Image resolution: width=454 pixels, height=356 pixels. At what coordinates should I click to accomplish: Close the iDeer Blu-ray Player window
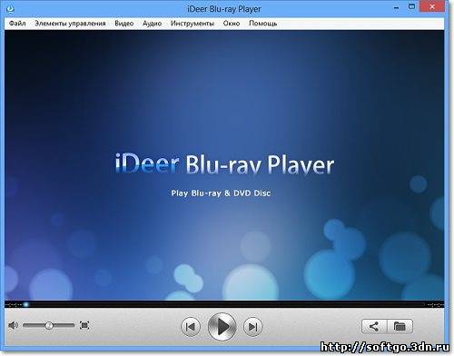pos(432,6)
